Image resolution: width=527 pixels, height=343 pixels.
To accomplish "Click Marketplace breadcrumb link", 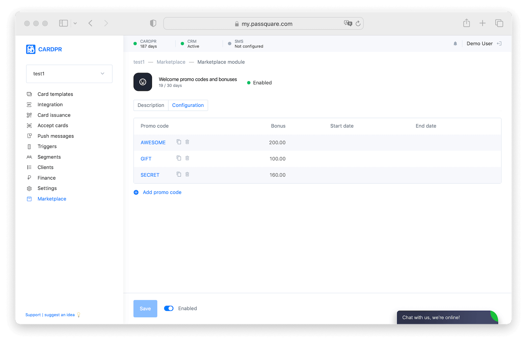I will pyautogui.click(x=171, y=62).
